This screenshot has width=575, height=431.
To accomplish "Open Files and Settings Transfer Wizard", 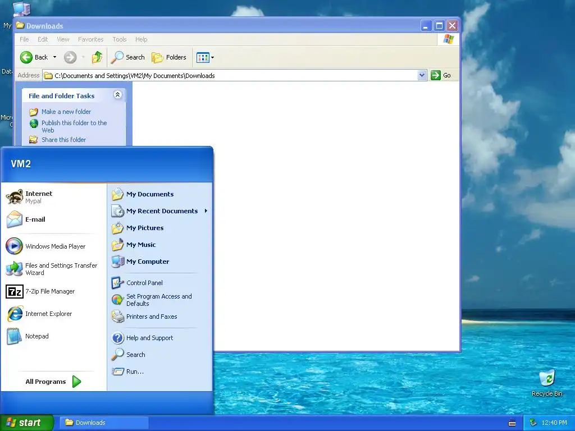I will point(54,269).
